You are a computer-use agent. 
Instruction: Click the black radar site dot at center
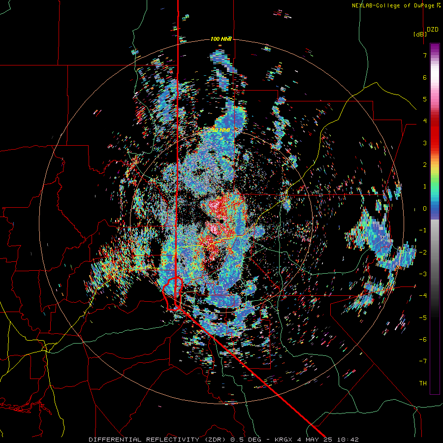coord(221,221)
